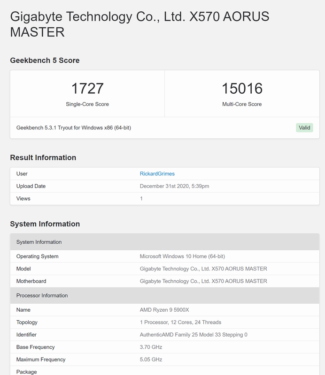Click the Result Information heading
The height and width of the screenshot is (375, 325).
[43, 157]
